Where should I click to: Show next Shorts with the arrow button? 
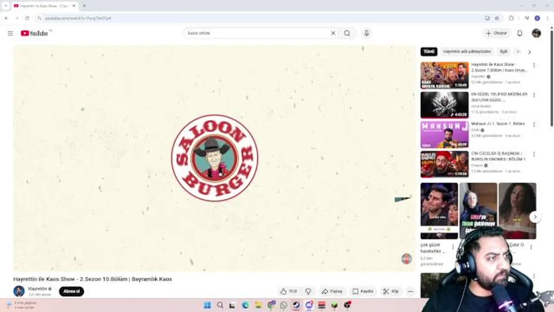pyautogui.click(x=535, y=217)
